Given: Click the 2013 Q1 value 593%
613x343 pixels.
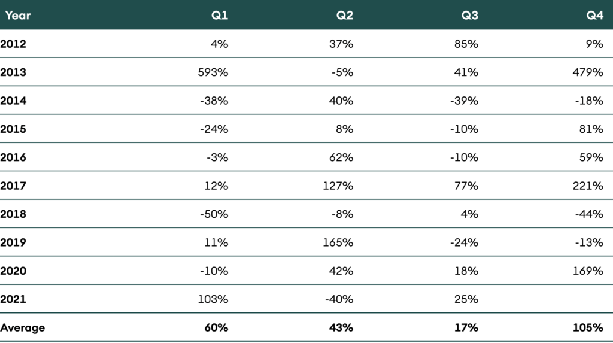Looking at the screenshot, I should [213, 72].
